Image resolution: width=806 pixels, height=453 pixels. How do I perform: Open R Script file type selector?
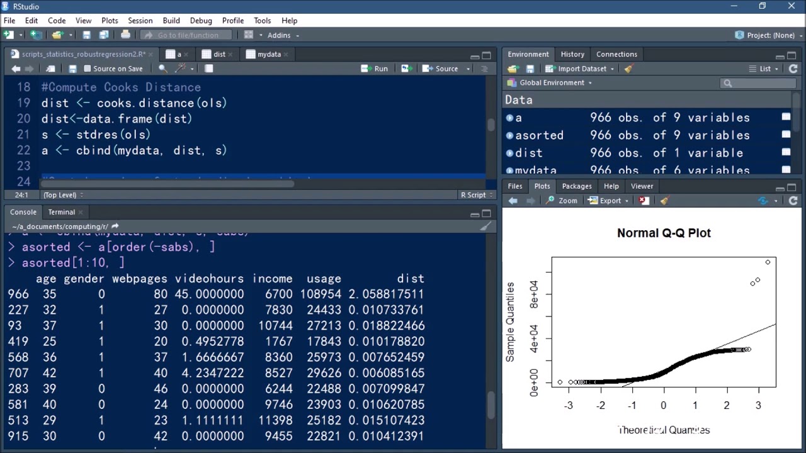(476, 195)
